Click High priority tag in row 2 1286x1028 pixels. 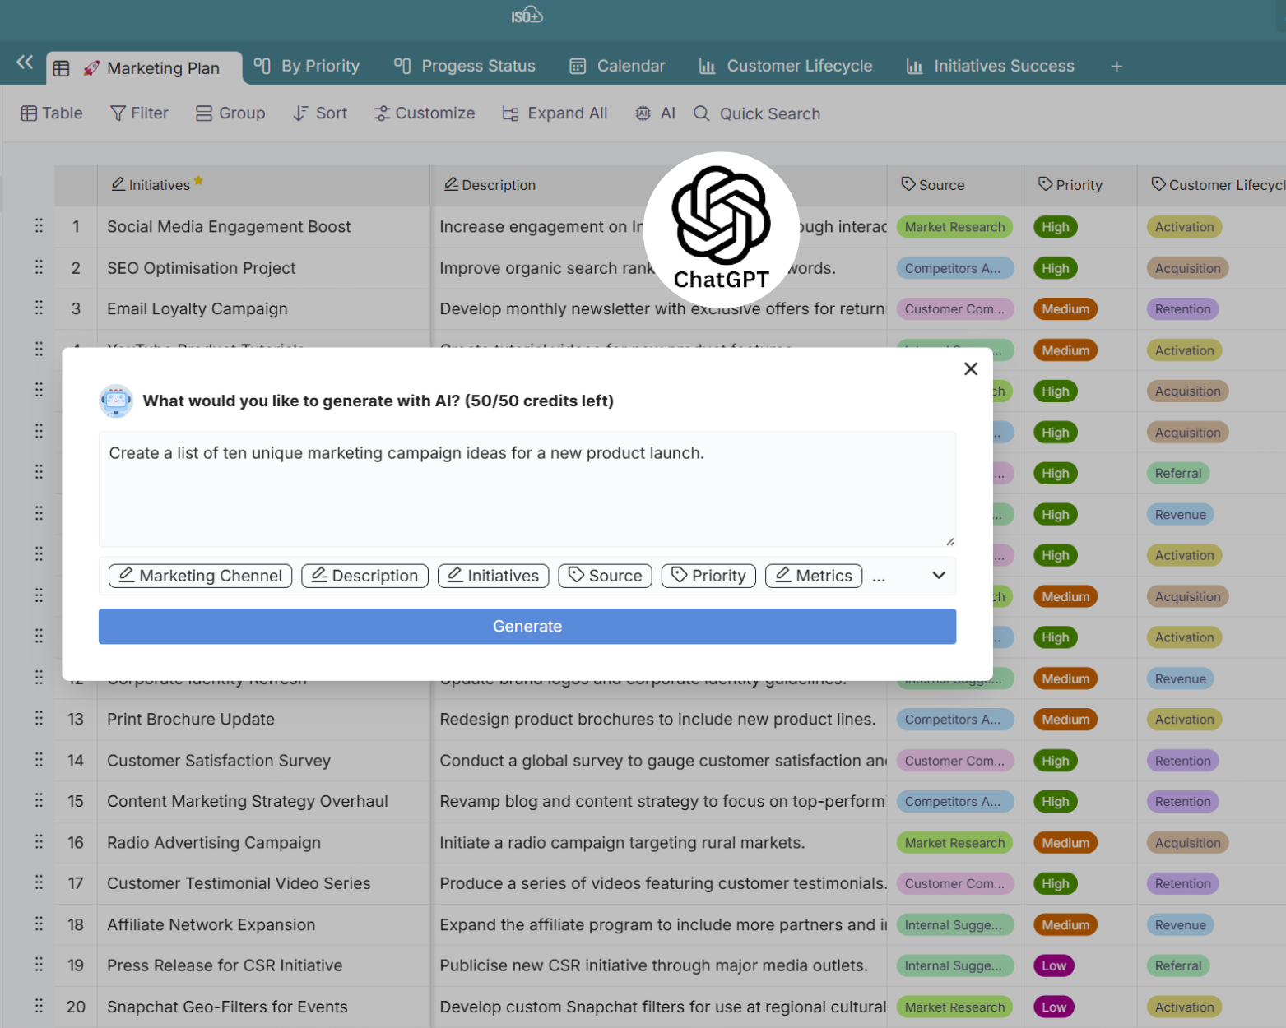[x=1056, y=268]
